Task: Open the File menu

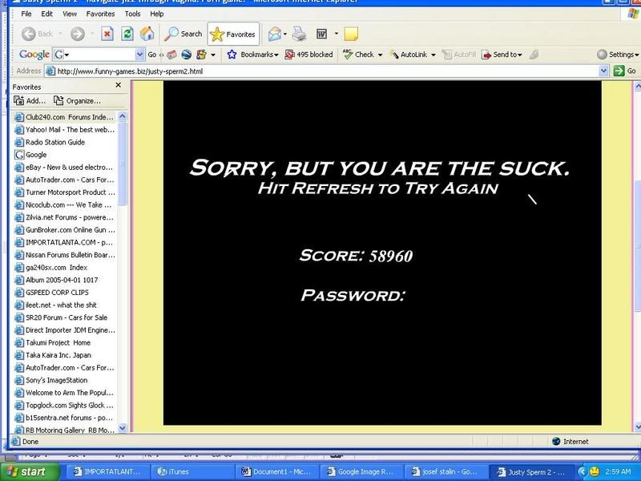Action: 27,14
